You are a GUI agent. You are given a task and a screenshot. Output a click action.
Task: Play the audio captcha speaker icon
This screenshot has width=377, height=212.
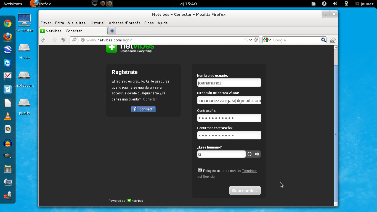click(257, 154)
